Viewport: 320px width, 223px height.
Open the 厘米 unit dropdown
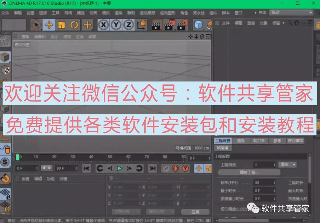[x=287, y=165]
